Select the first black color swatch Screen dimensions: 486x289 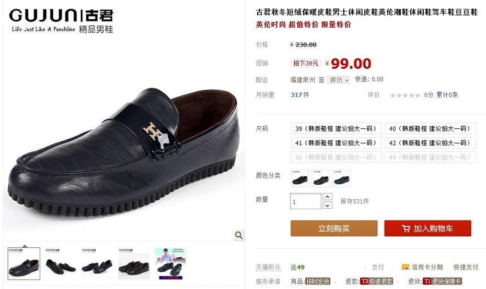tap(300, 178)
